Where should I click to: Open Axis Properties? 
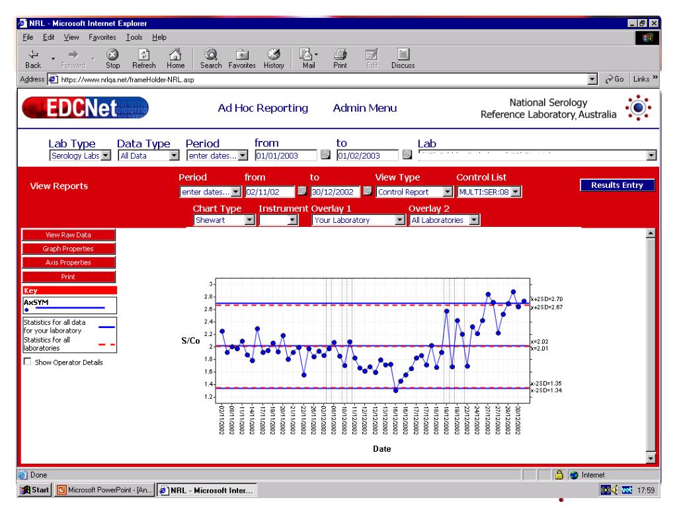coord(69,263)
